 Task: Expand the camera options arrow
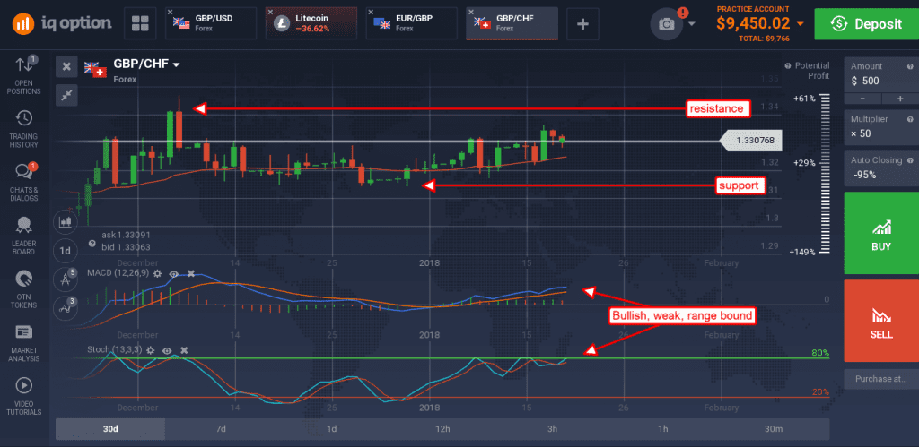(692, 24)
